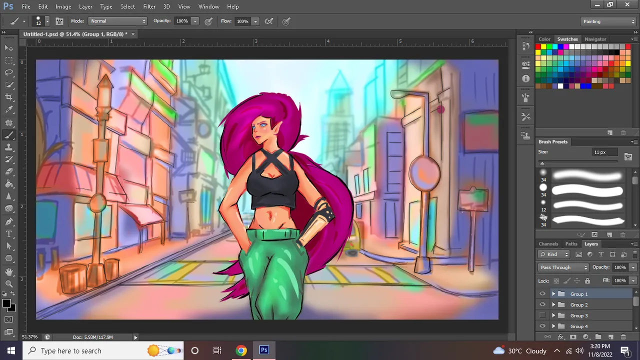640x360 pixels.
Task: Open Google Chrome from the taskbar
Action: pyautogui.click(x=241, y=350)
